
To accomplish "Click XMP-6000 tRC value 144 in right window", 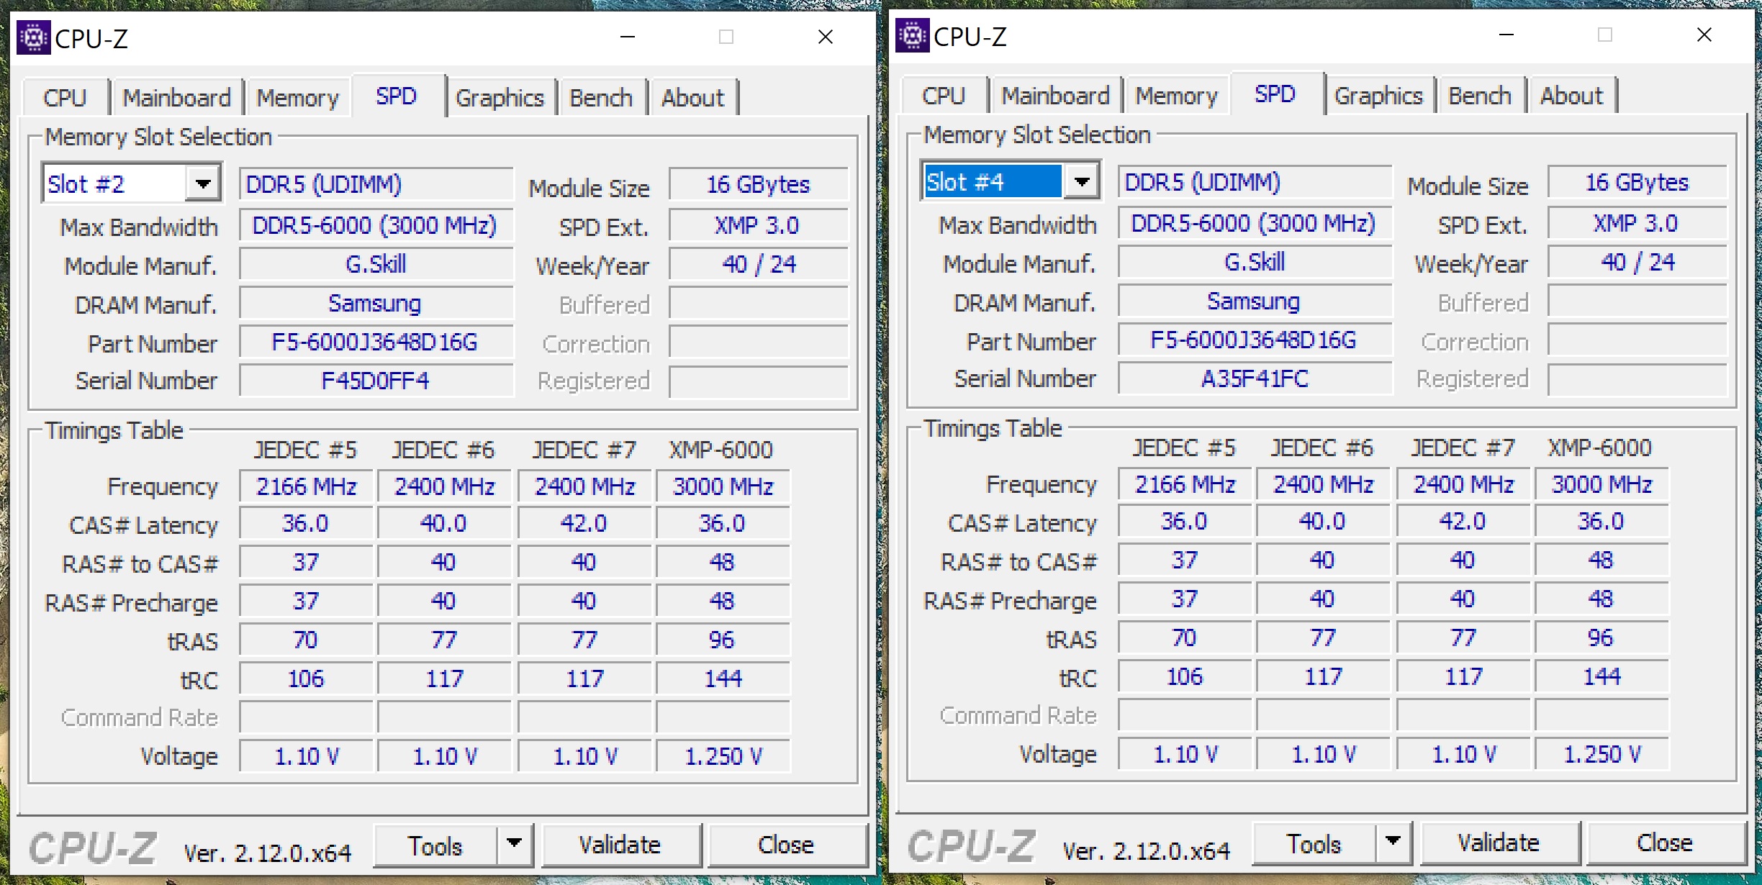I will coord(1602,676).
